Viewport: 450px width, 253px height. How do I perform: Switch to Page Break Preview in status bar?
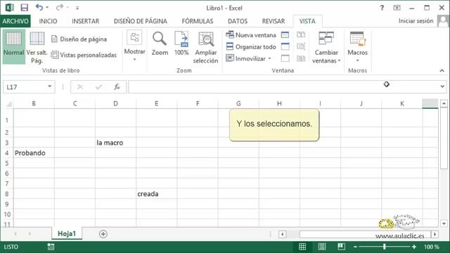click(341, 247)
